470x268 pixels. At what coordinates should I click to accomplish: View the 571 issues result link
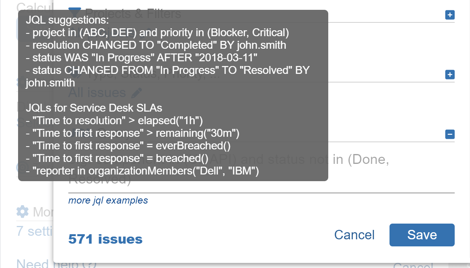pos(105,239)
